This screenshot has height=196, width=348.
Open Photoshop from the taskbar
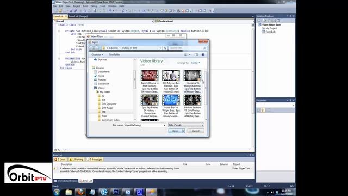(x=116, y=192)
